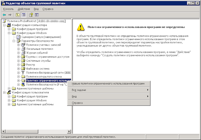Collapse the Конфигурация пользователя node
Viewport: 201px width, 140px height.
coord(4,92)
